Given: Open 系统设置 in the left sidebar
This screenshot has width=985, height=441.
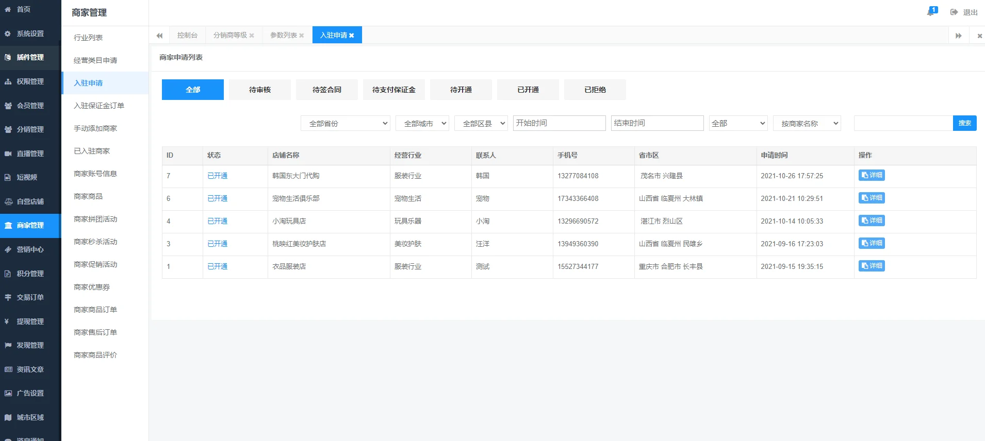Looking at the screenshot, I should coord(30,33).
